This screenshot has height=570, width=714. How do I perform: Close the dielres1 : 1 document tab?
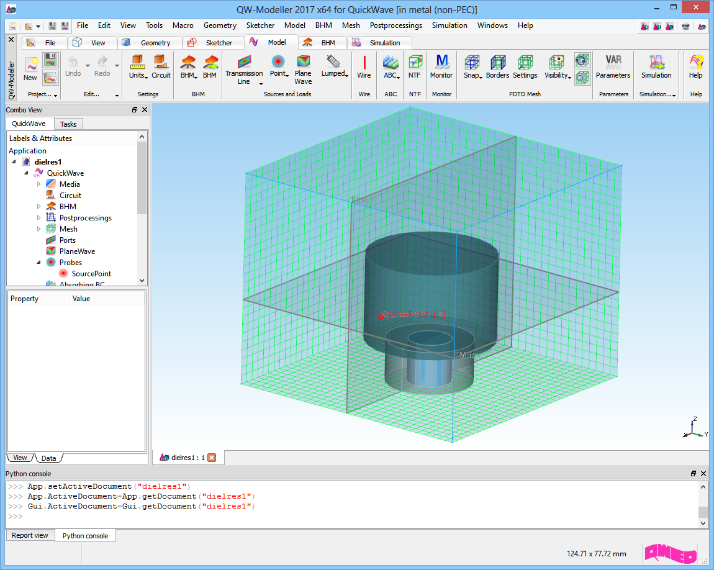(x=212, y=458)
